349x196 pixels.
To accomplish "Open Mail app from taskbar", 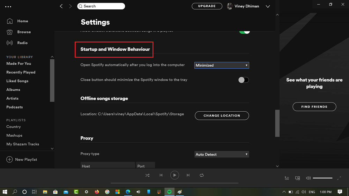I will pos(66,192).
